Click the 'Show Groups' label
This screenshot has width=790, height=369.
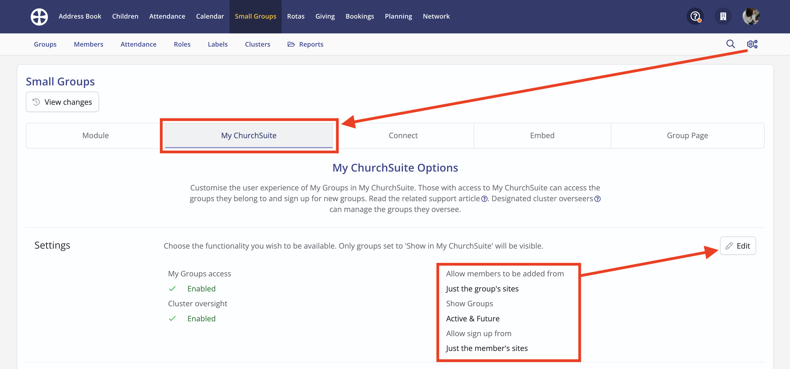click(x=470, y=304)
